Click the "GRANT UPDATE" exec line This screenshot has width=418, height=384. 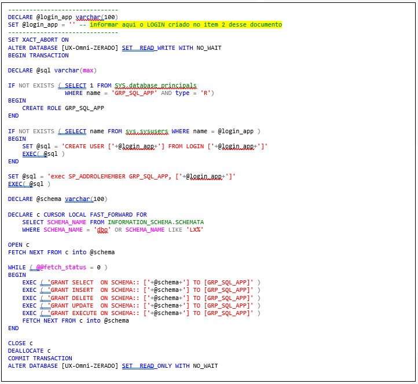[141, 305]
